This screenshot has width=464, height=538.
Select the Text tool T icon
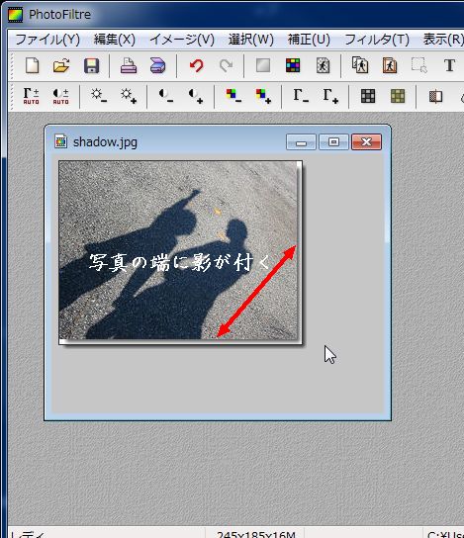coord(449,65)
